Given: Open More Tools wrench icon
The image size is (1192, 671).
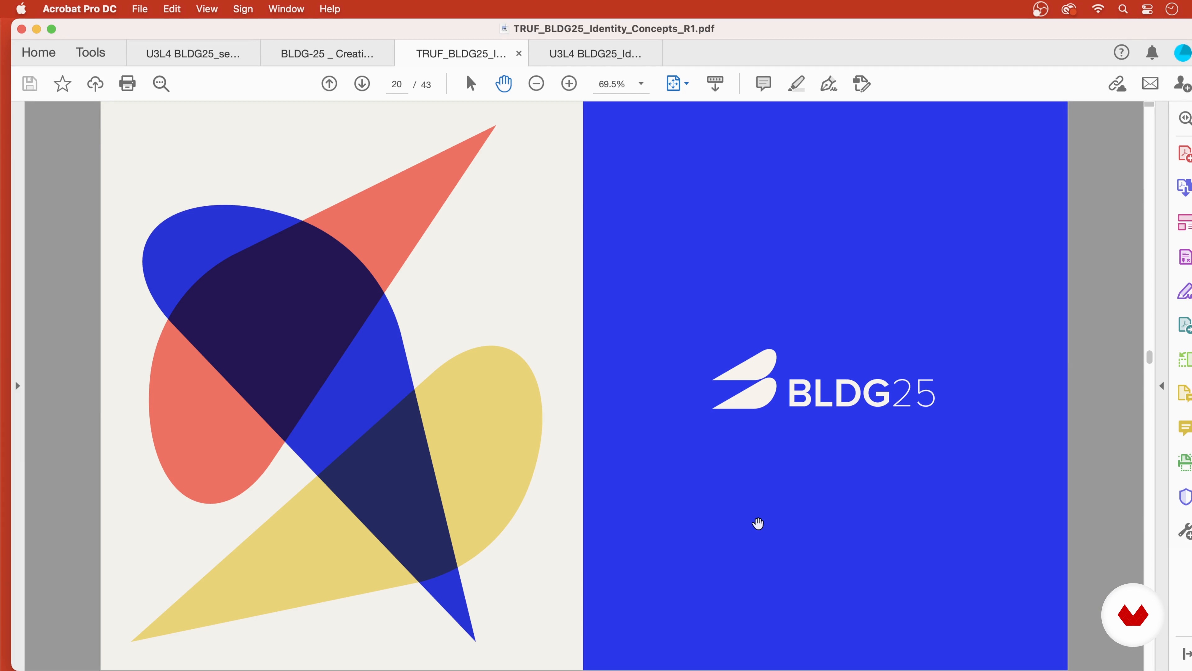Looking at the screenshot, I should 1185,531.
